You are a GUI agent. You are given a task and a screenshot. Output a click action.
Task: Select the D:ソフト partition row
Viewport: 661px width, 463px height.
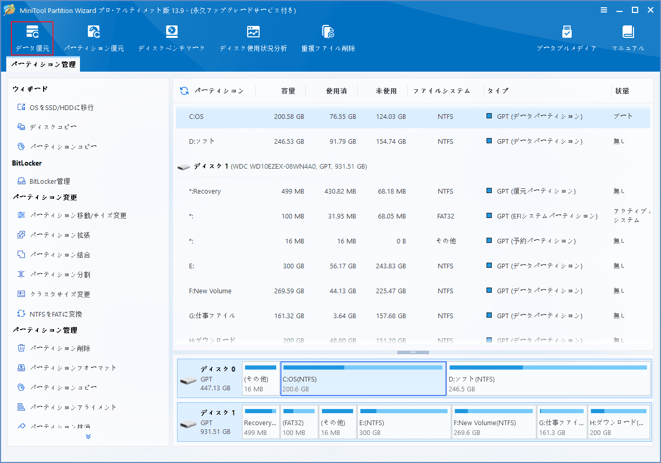pos(413,141)
